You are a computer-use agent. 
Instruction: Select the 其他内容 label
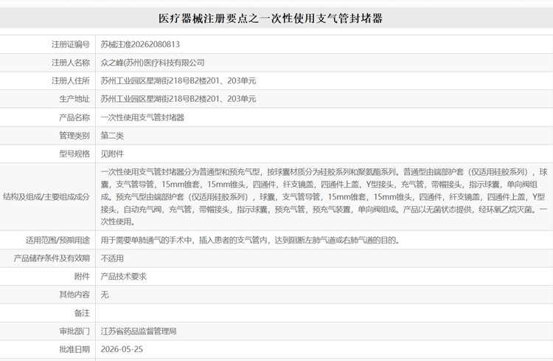tap(74, 295)
